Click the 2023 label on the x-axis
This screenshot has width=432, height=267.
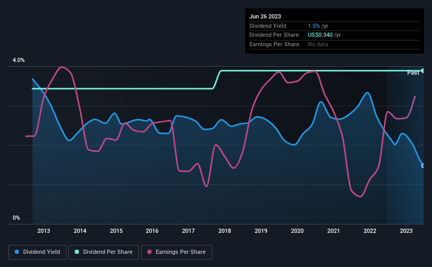406,231
